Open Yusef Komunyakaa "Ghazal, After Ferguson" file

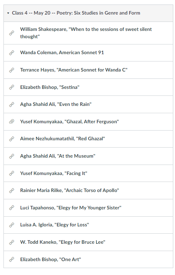(x=69, y=122)
